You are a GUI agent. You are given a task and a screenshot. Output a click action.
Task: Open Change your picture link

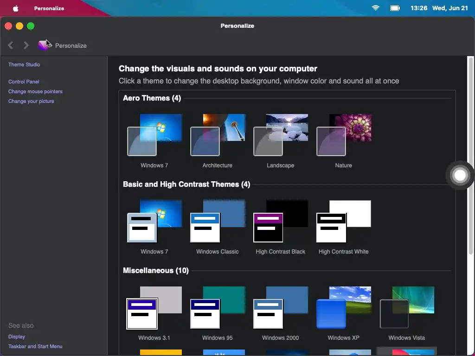(31, 101)
